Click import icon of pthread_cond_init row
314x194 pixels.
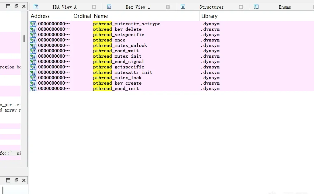tap(33, 89)
